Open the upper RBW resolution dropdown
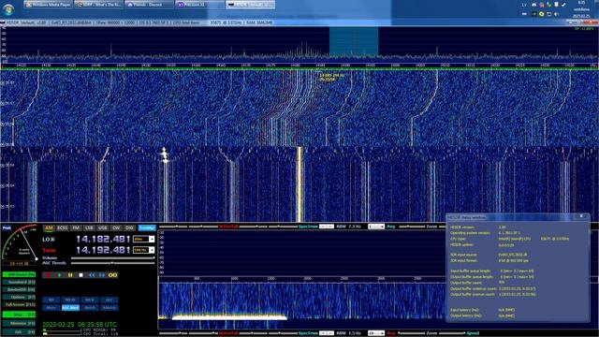 [327, 227]
